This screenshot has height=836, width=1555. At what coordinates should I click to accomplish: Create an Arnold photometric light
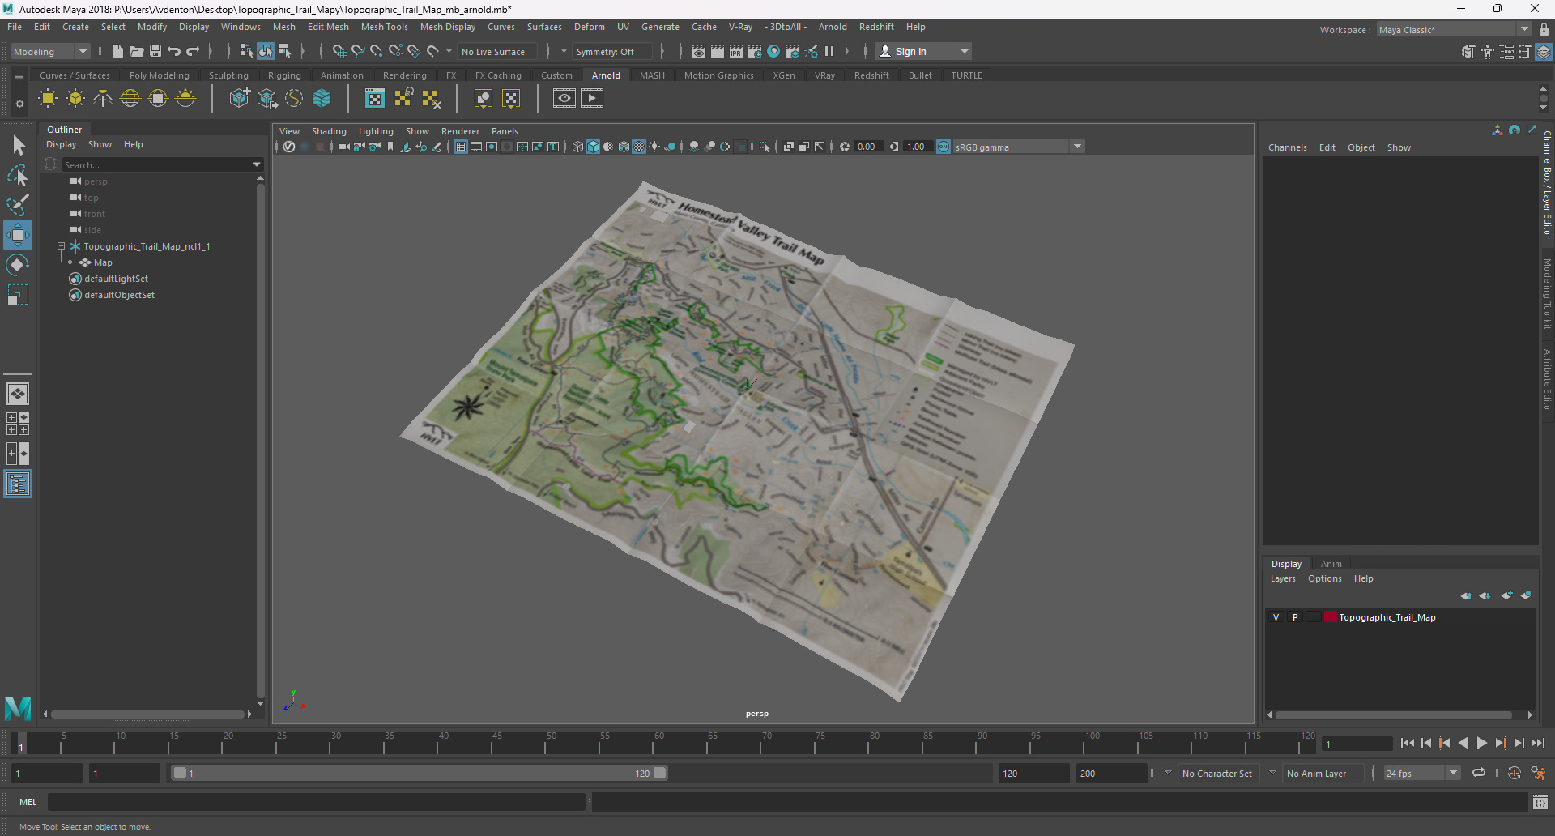tap(103, 99)
